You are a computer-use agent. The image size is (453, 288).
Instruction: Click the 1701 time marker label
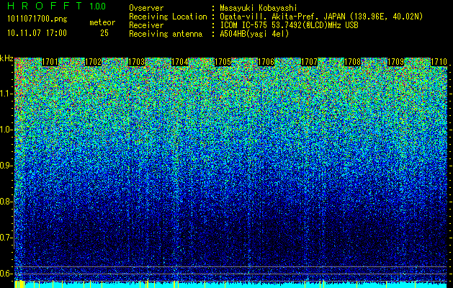click(50, 62)
